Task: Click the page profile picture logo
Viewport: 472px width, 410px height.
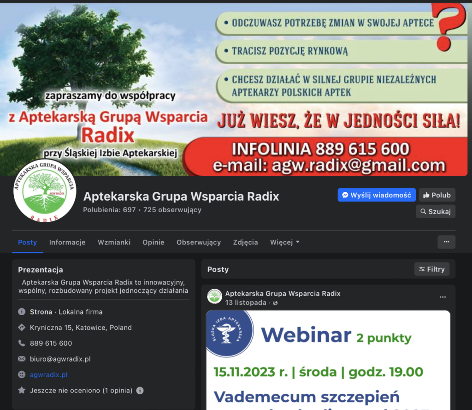Action: point(45,190)
